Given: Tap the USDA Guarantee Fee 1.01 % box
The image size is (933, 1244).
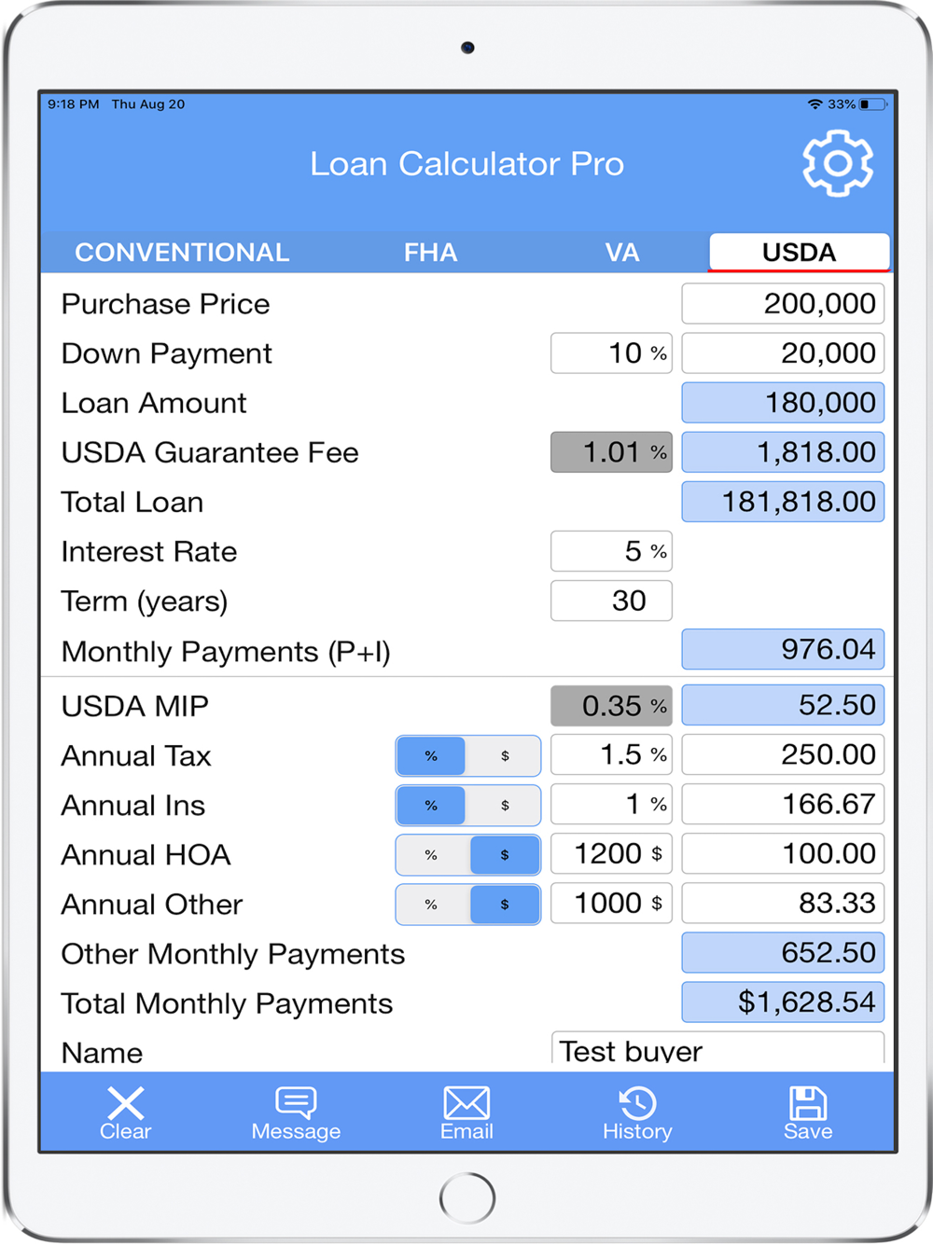Looking at the screenshot, I should (611, 452).
